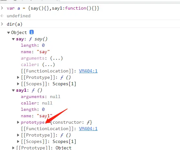Expand the bottom [[Prototype]]: Object entry
180x150 pixels.
point(13,148)
